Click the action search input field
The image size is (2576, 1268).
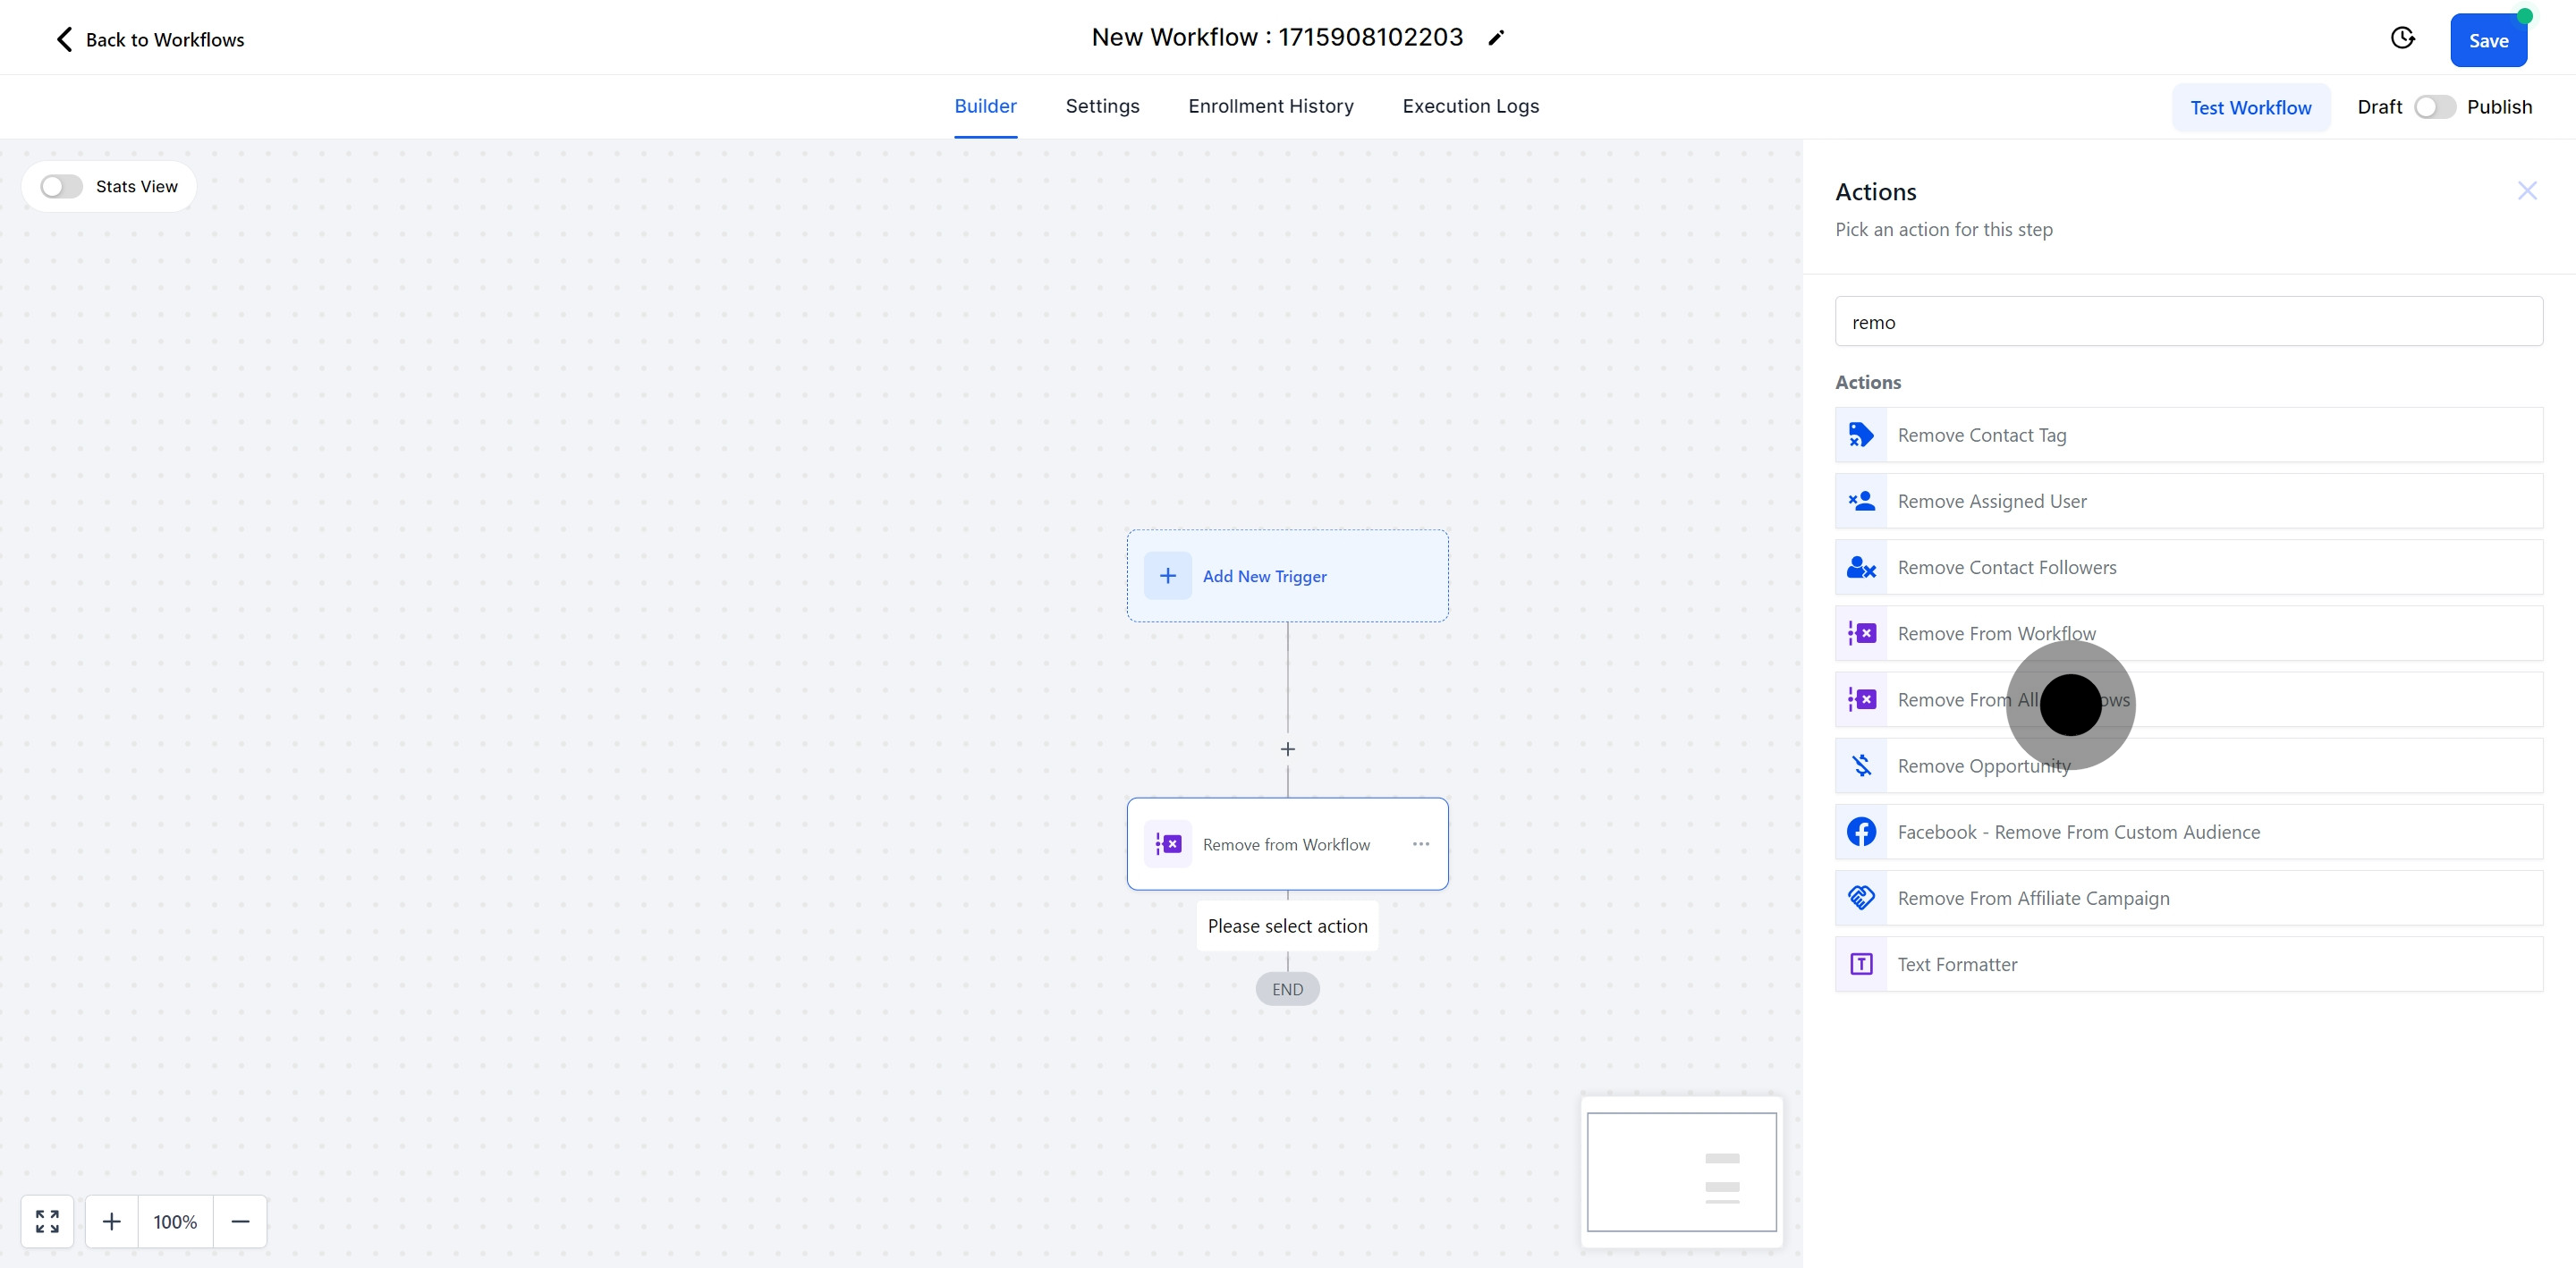tap(2188, 322)
